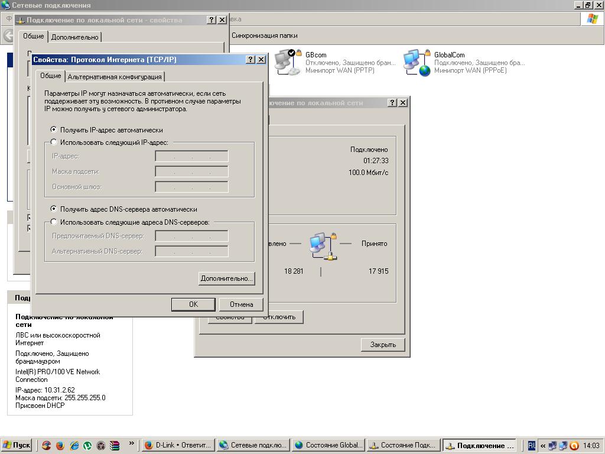Click the duration value 01:27:33

pos(376,161)
